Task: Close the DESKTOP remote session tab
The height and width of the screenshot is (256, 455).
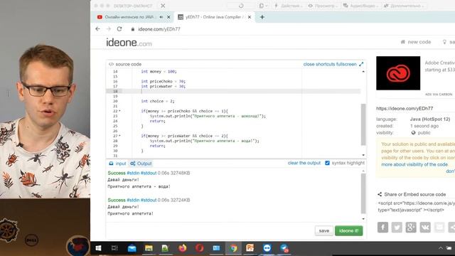Action: [163, 6]
